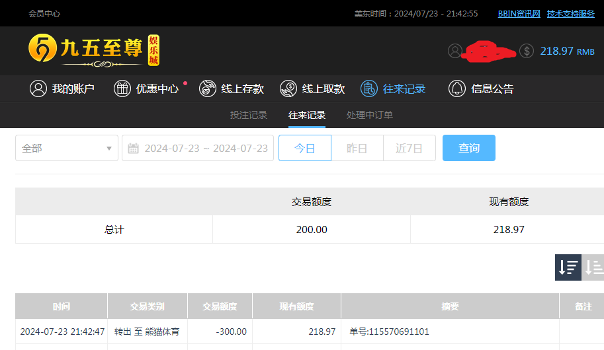
Task: Click the 我的账户 person icon
Action: point(38,88)
